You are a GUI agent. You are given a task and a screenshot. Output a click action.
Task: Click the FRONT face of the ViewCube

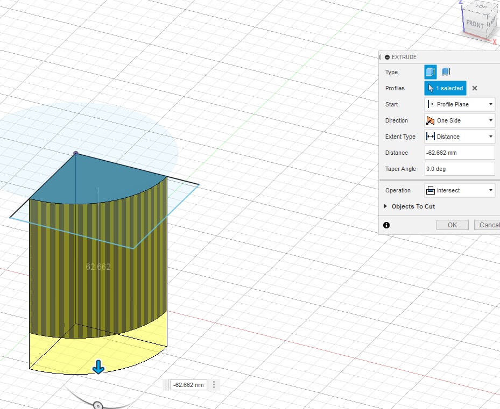click(475, 24)
